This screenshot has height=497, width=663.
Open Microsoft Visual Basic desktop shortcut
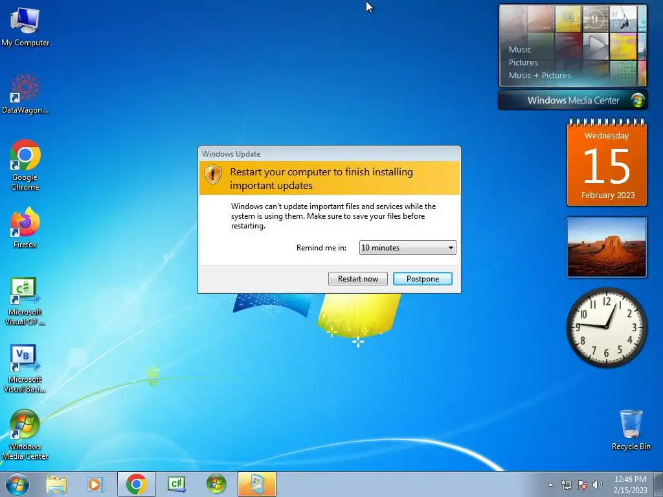coord(25,368)
